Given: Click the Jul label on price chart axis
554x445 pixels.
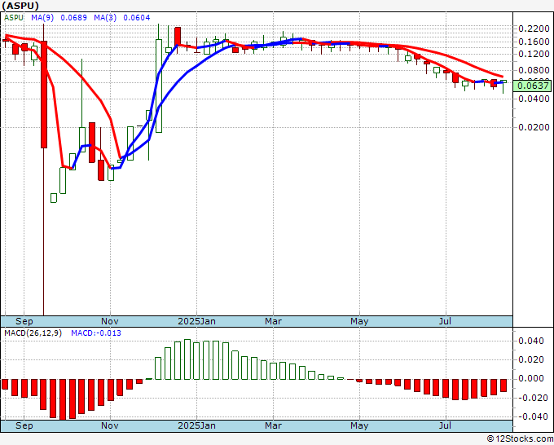Looking at the screenshot, I should point(445,321).
